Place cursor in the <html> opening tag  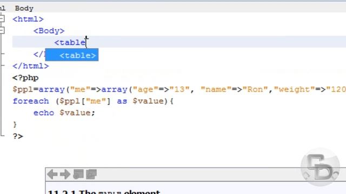28,19
